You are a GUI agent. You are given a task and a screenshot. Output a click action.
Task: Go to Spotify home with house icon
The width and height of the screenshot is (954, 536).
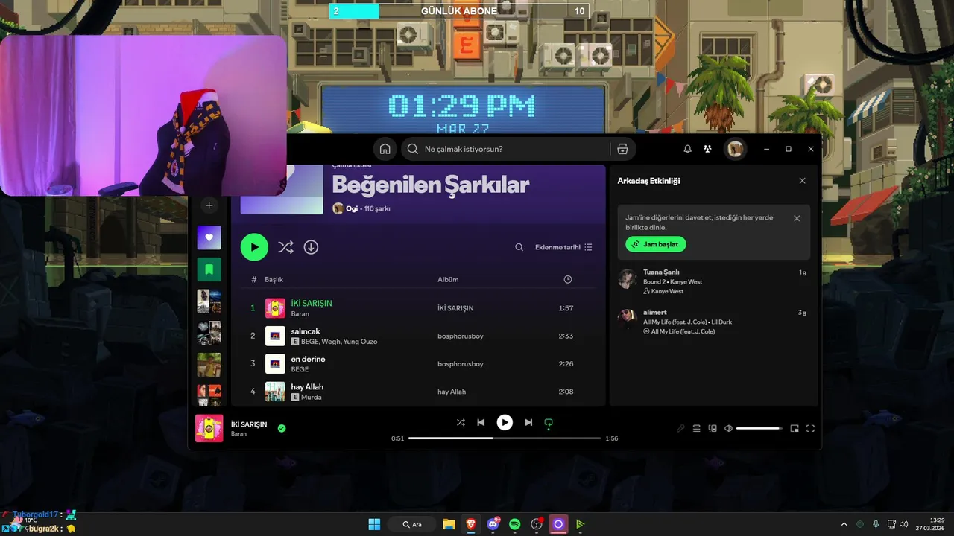click(385, 149)
